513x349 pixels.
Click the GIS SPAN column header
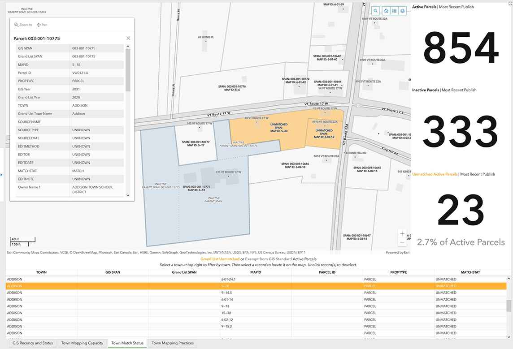tap(113, 272)
